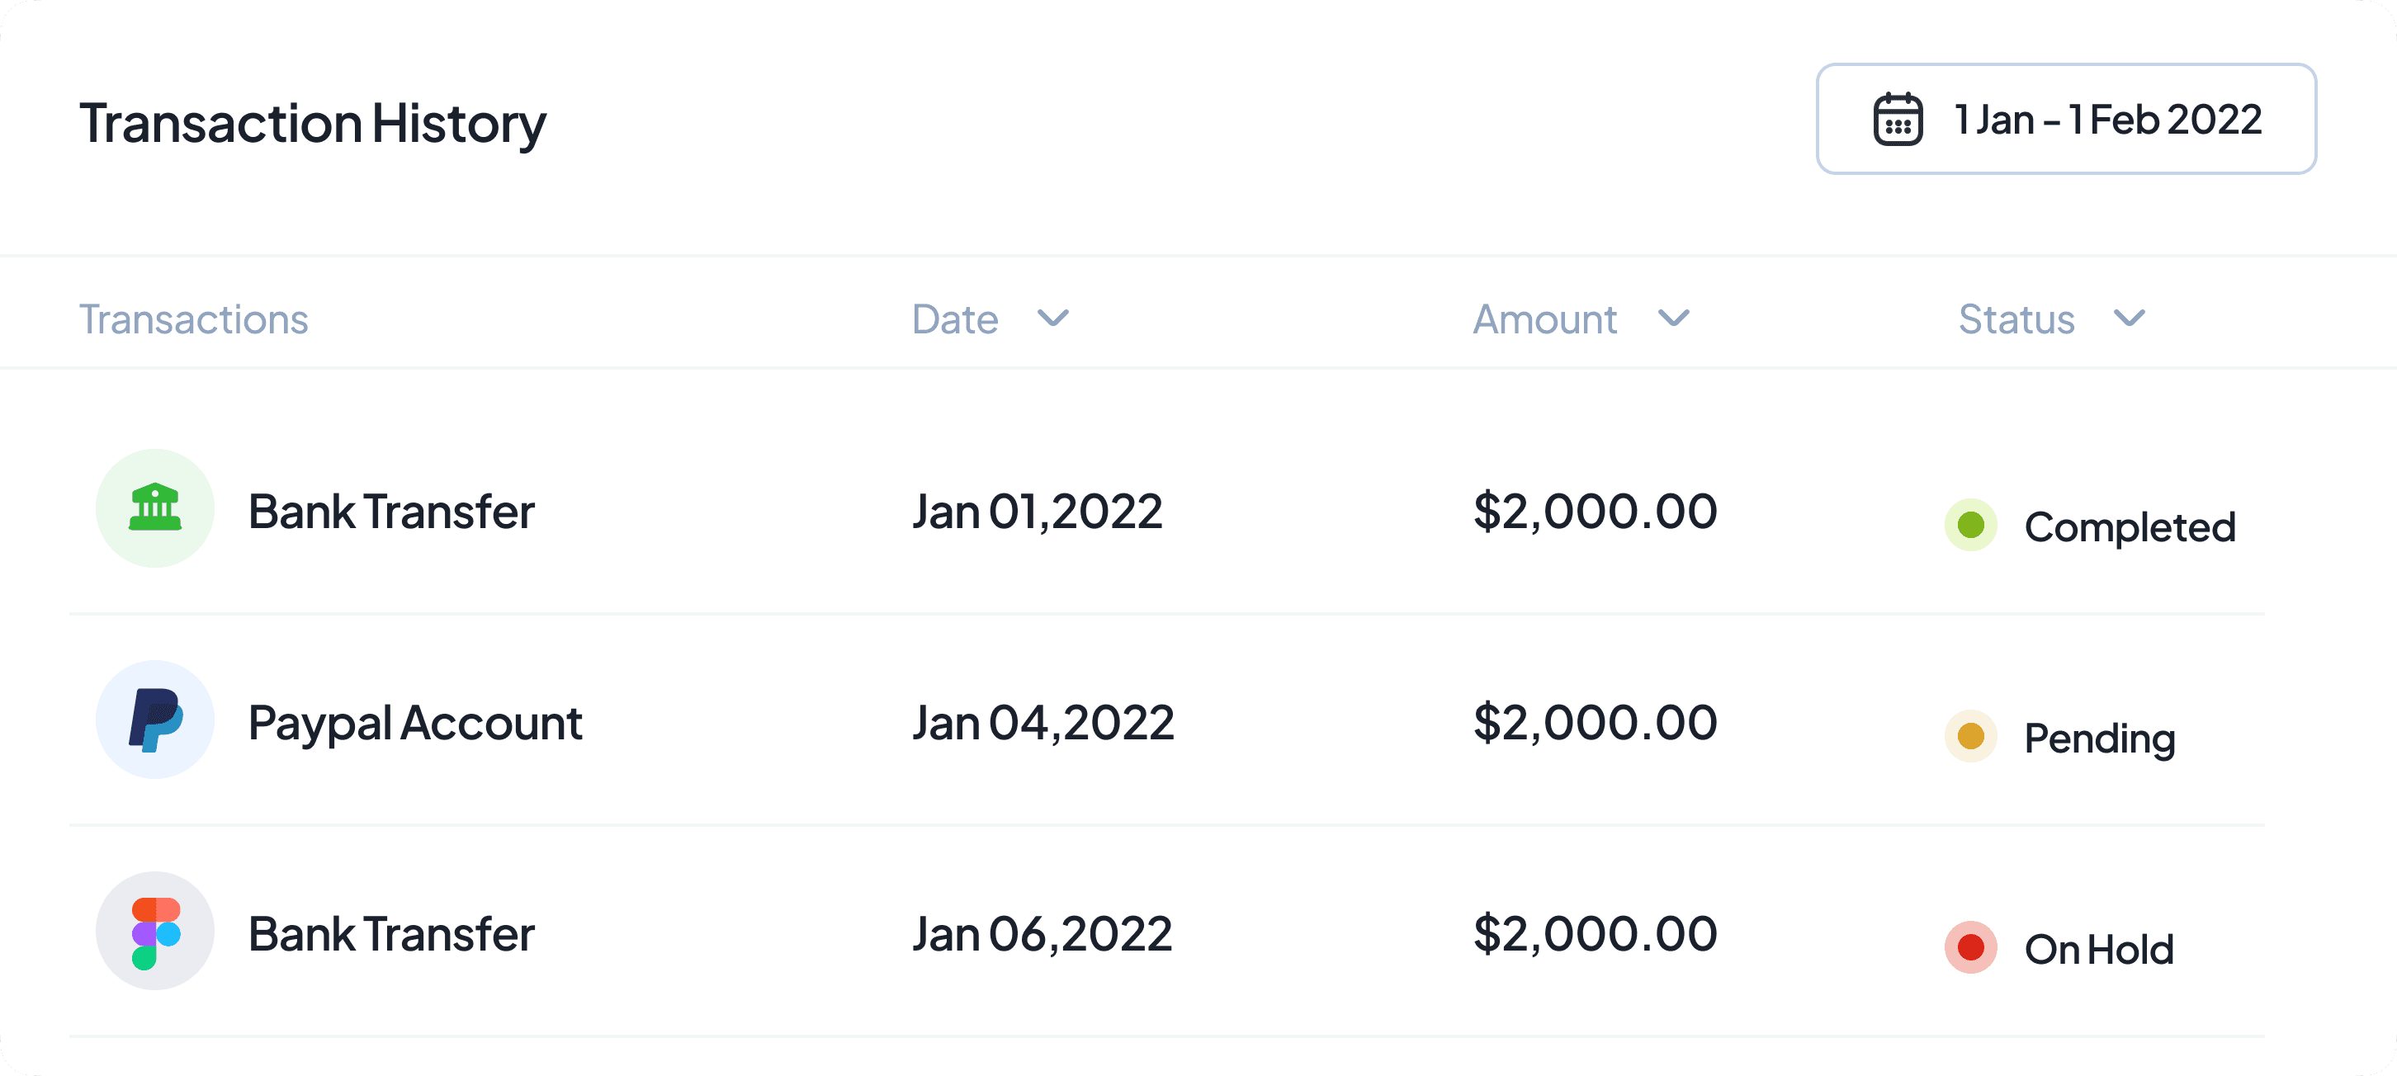
Task: Expand the Status filter chevron
Action: 2129,319
